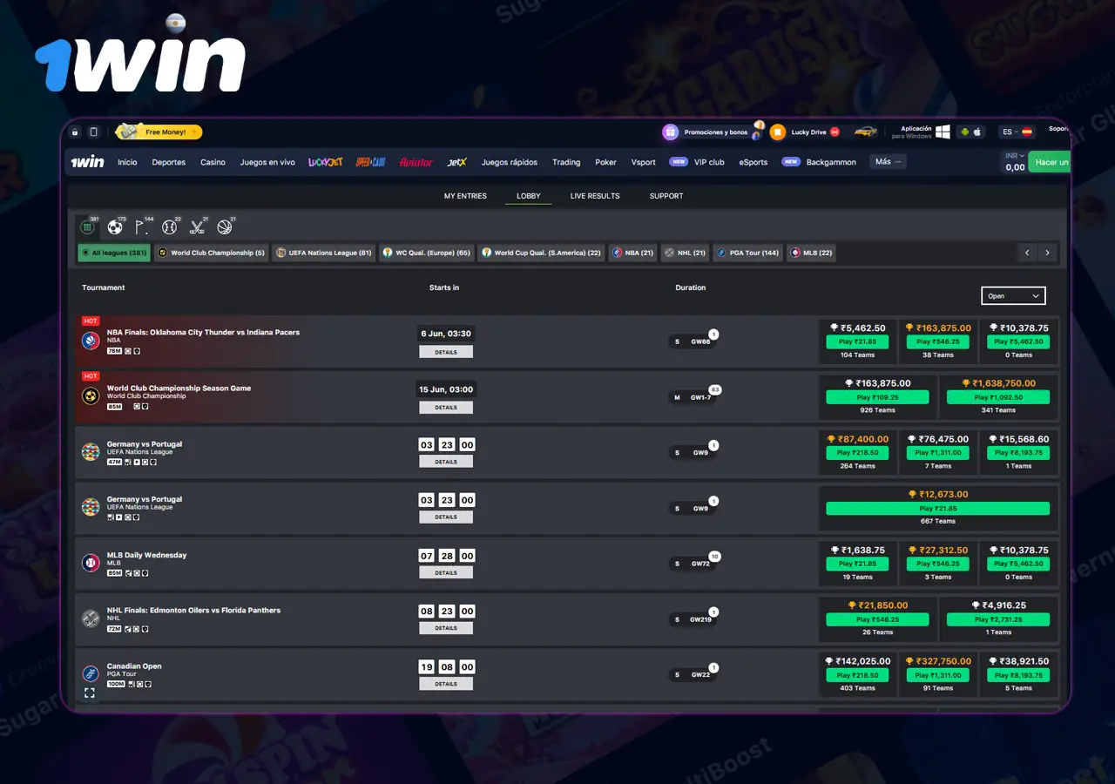This screenshot has width=1115, height=784.
Task: Click the Android app download icon
Action: [x=965, y=132]
